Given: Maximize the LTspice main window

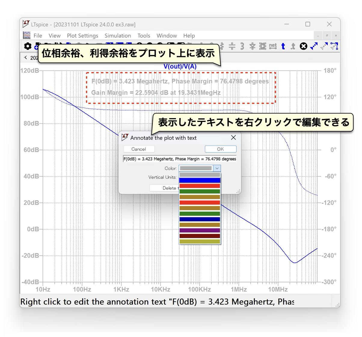Looking at the screenshot, I should pos(308,24).
